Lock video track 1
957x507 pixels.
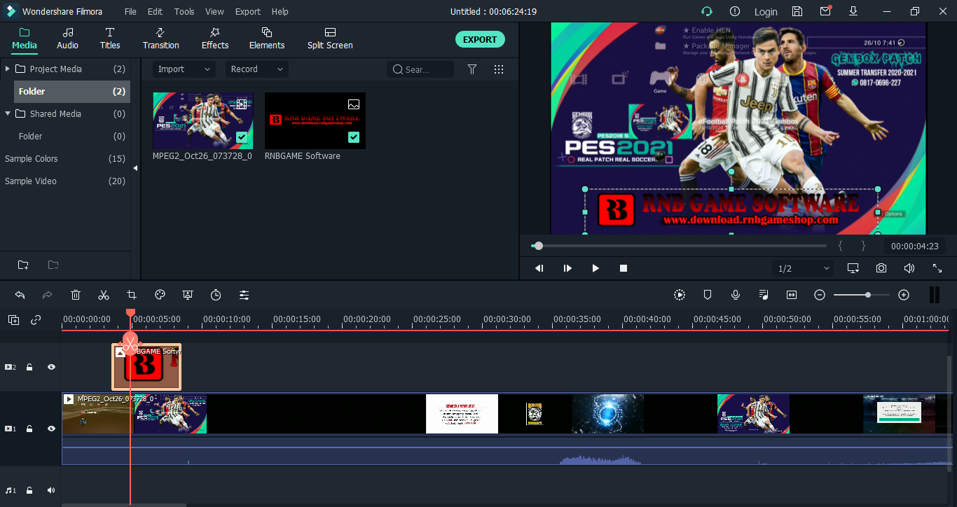(29, 429)
